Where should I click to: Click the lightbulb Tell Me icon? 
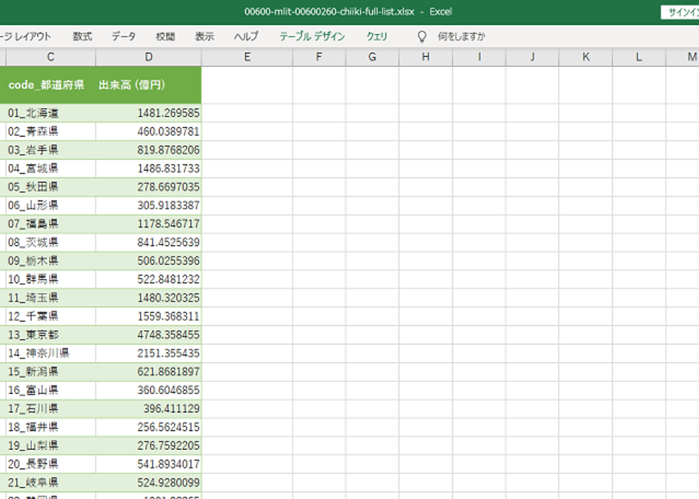point(421,36)
